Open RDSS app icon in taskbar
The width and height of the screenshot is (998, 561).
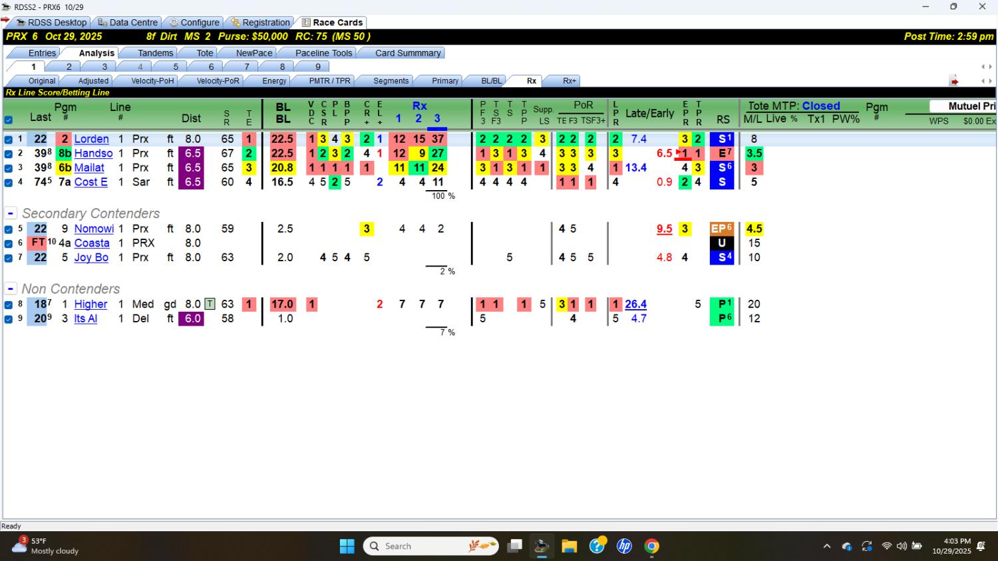542,546
